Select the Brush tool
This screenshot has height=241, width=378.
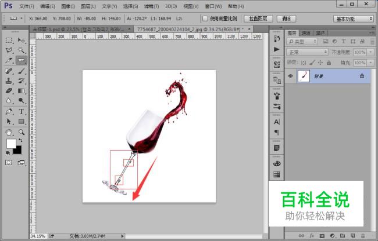pyautogui.click(x=21, y=71)
